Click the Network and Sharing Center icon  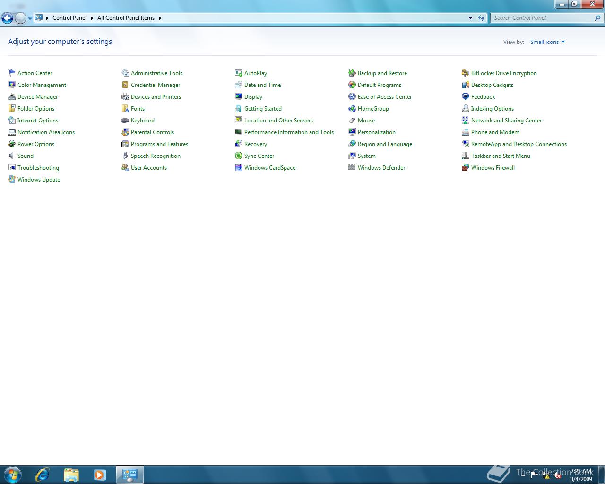[466, 120]
